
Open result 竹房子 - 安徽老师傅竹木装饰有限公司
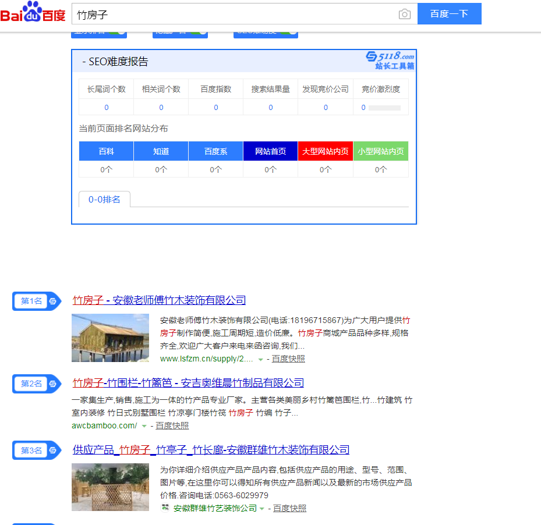[159, 300]
